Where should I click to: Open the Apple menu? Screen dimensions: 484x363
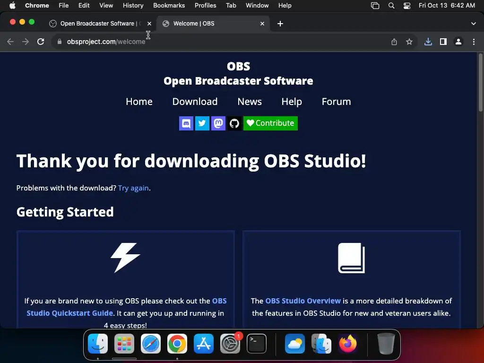click(x=12, y=6)
